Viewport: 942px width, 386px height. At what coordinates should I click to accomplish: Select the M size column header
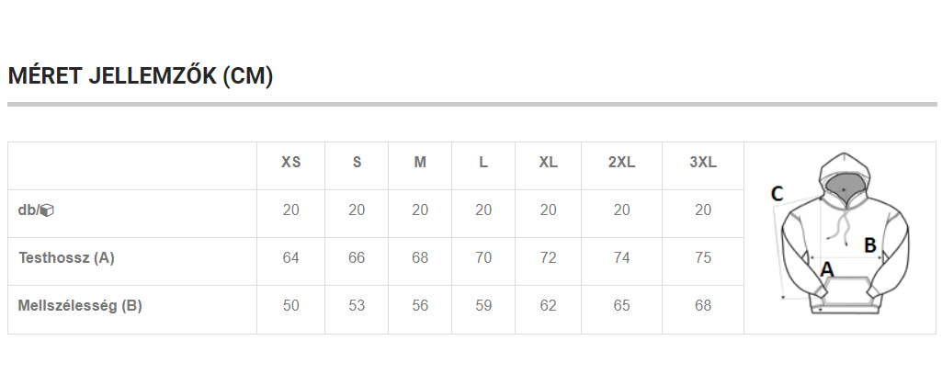click(420, 163)
